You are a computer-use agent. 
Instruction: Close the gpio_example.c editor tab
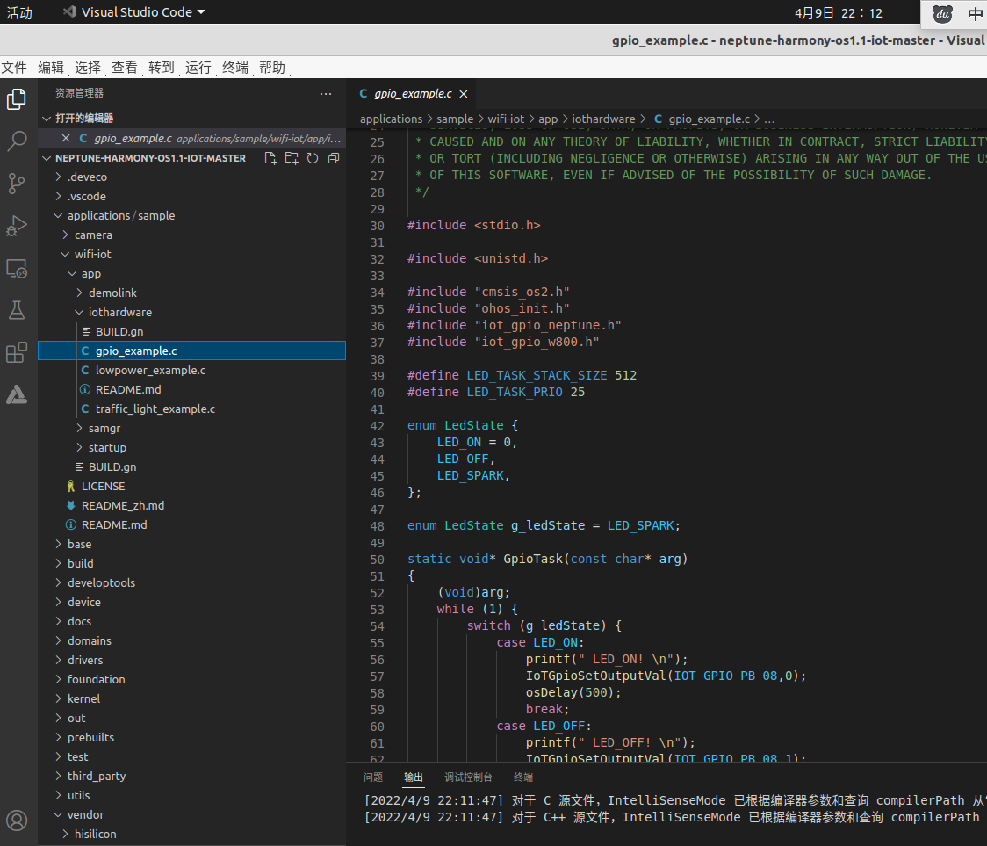tap(464, 94)
